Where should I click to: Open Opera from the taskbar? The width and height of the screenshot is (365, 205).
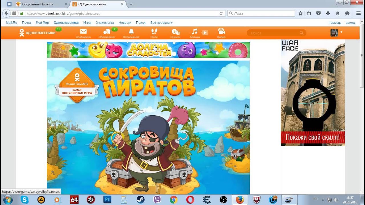(x=190, y=200)
